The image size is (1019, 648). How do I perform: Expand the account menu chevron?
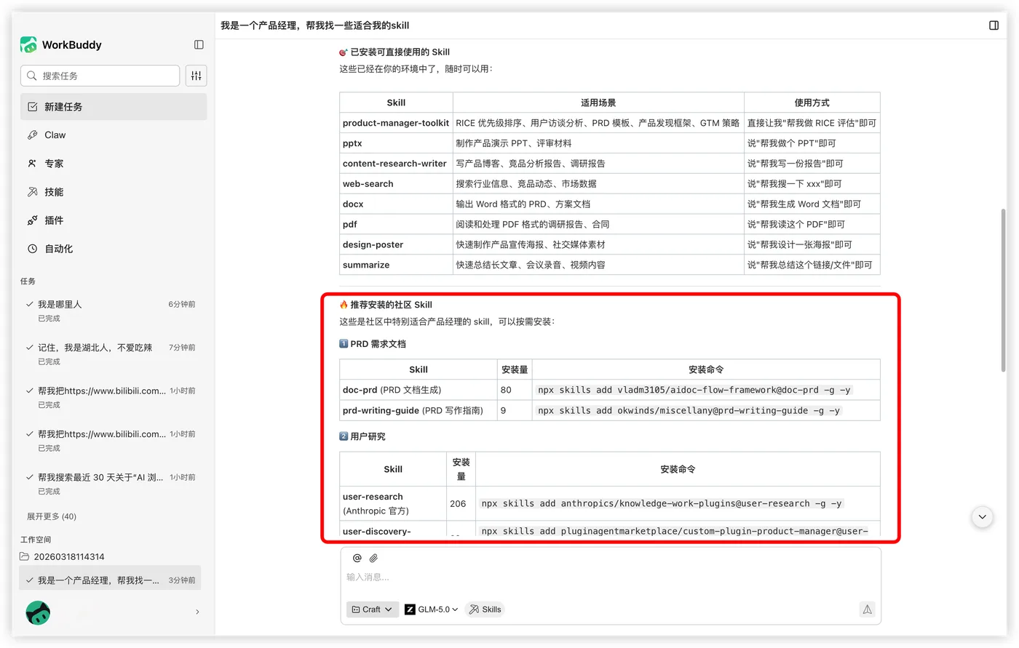coord(197,612)
